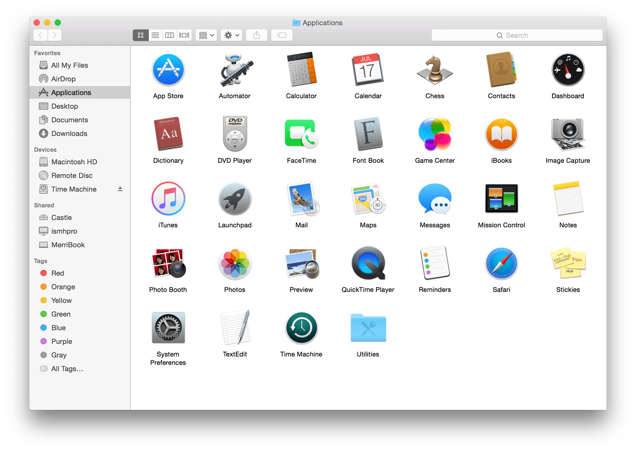This screenshot has height=452, width=636.
Task: Open the Calendar app icon
Action: [368, 70]
